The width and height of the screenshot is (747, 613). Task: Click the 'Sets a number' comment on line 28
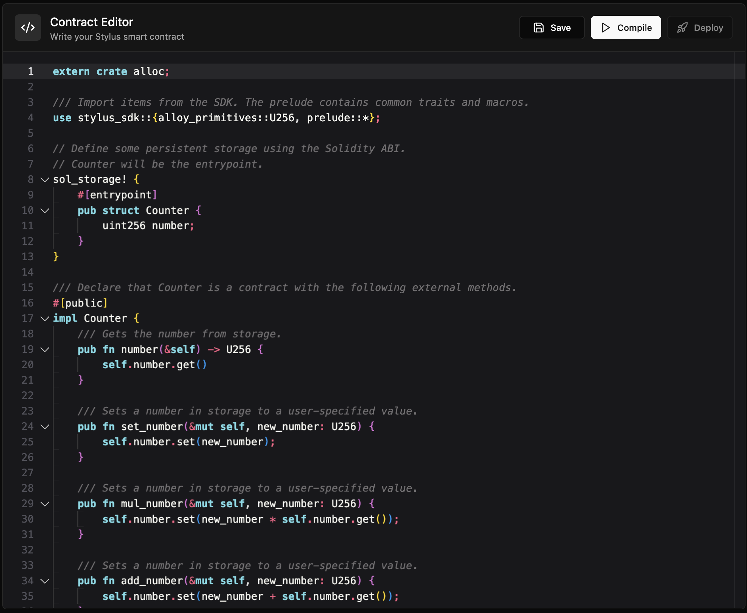click(x=248, y=488)
